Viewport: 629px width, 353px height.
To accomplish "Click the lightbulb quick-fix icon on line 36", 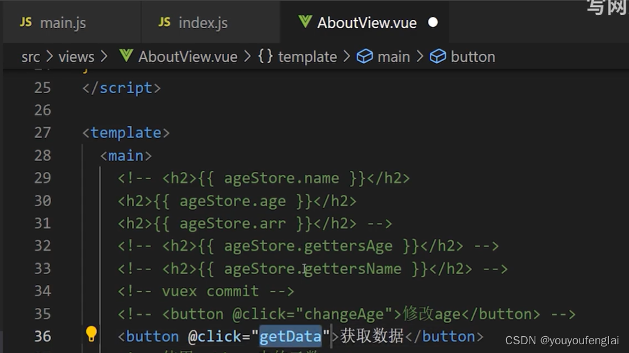I will (x=91, y=334).
